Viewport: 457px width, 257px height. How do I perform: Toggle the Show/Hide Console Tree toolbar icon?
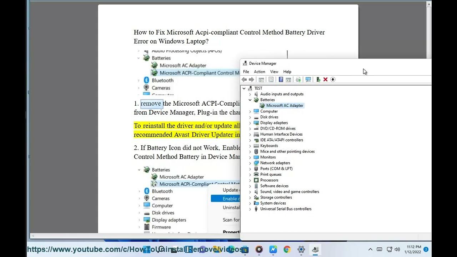[x=261, y=80]
